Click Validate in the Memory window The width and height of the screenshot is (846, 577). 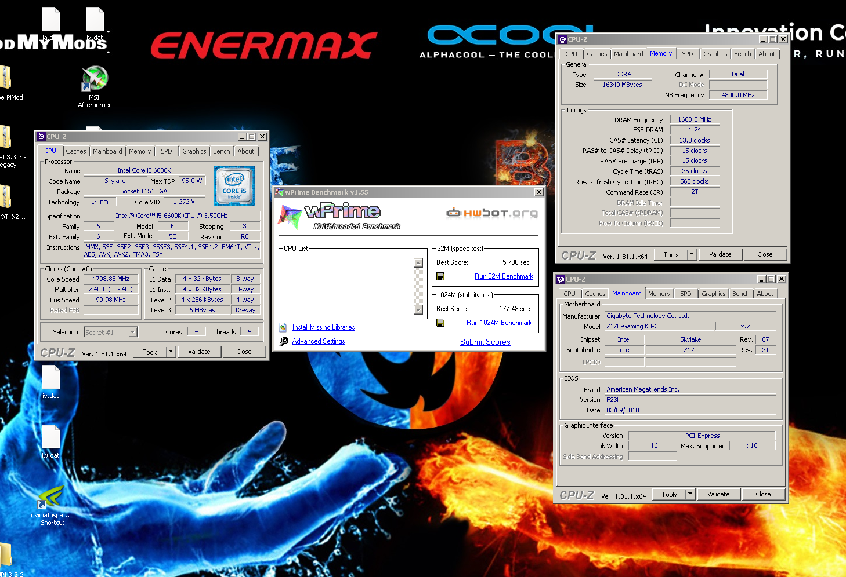pyautogui.click(x=720, y=254)
